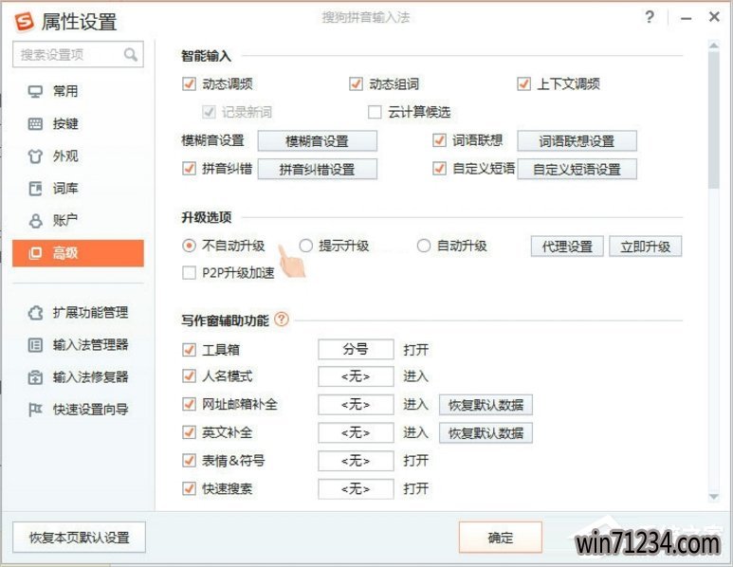The height and width of the screenshot is (567, 733).
Task: Click 恢复本页默认设置 button
Action: click(79, 538)
